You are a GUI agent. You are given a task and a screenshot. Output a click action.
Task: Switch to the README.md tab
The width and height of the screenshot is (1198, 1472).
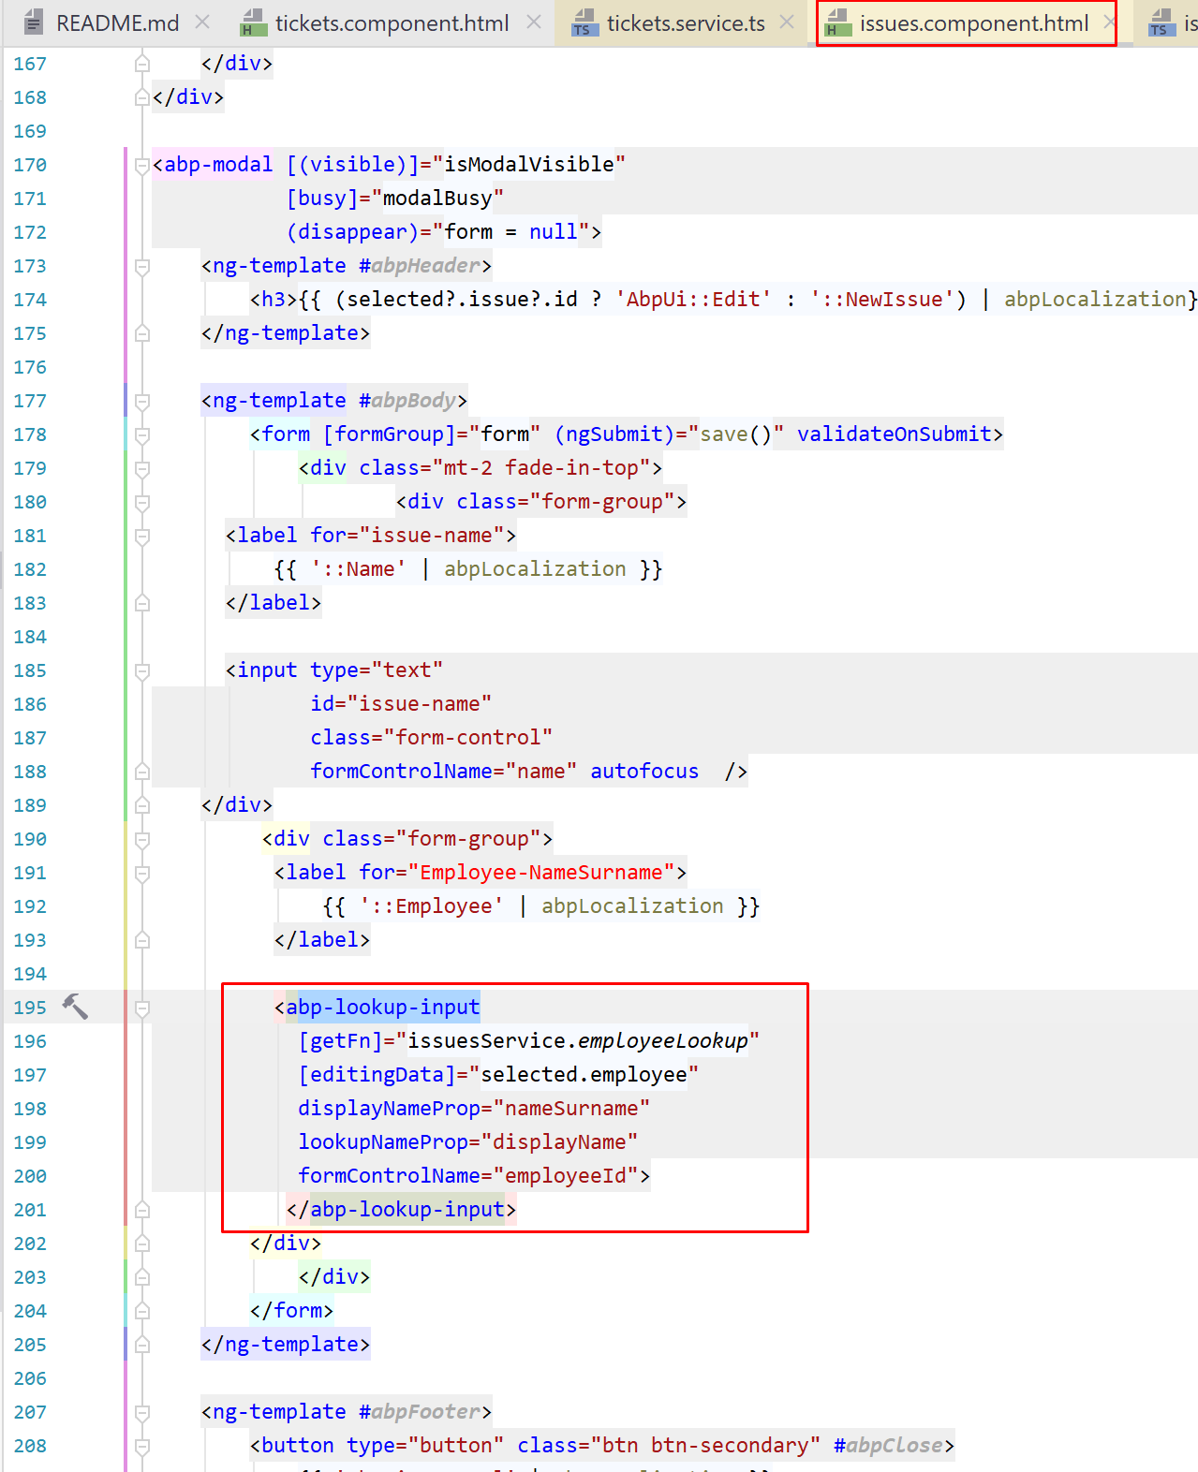pyautogui.click(x=117, y=23)
